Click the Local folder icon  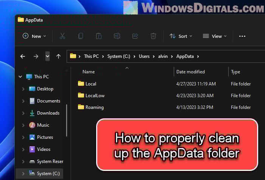point(81,84)
